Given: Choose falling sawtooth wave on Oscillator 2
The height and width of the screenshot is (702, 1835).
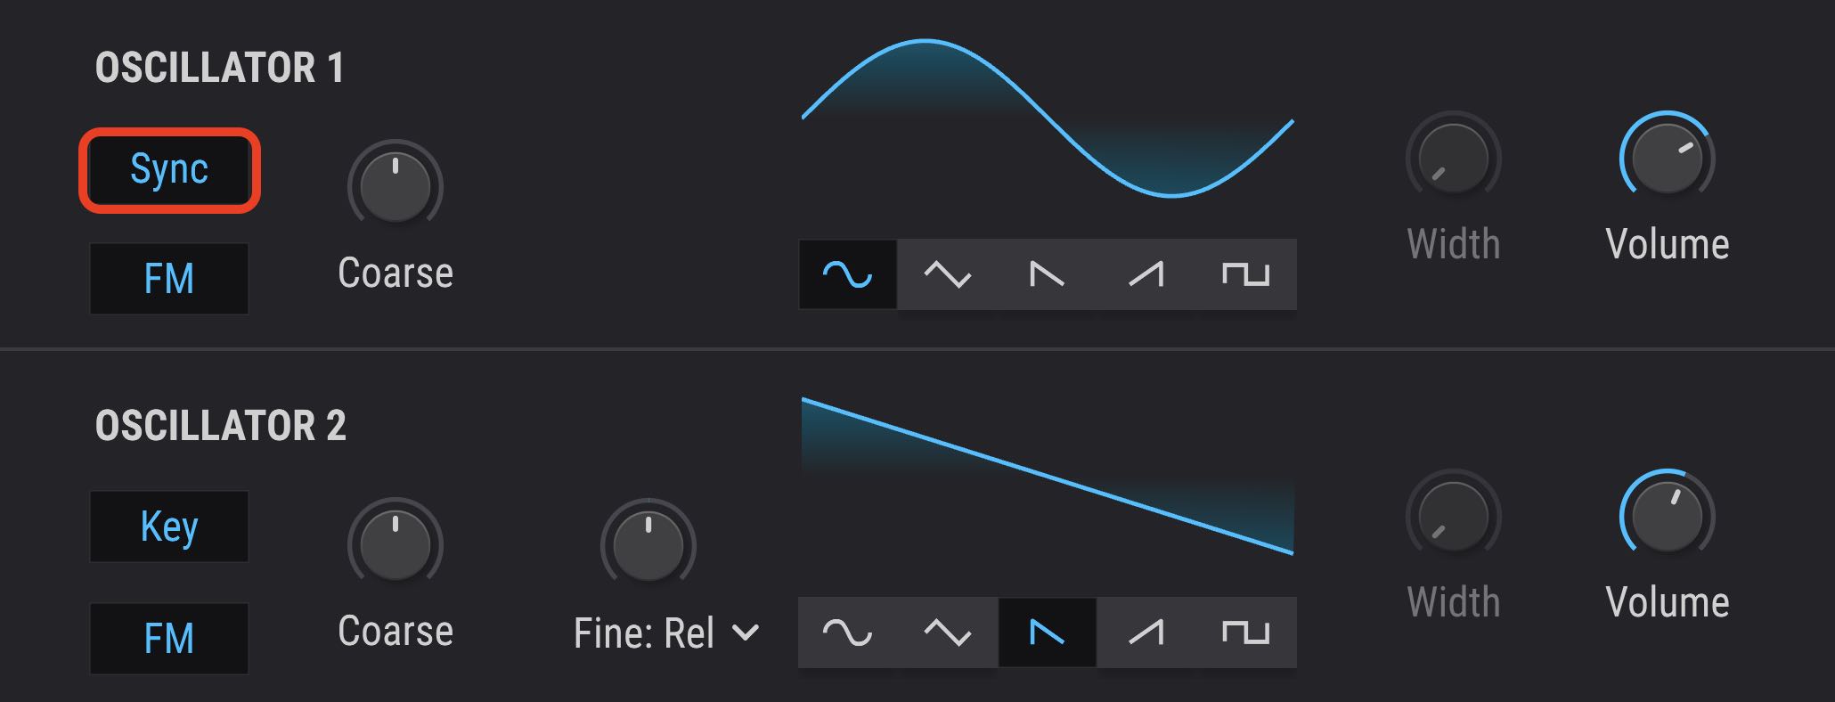Looking at the screenshot, I should pyautogui.click(x=1047, y=633).
